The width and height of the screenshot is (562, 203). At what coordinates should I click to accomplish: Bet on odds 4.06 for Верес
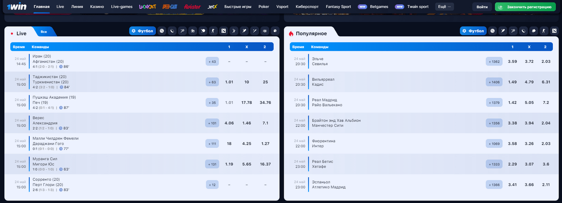(229, 123)
